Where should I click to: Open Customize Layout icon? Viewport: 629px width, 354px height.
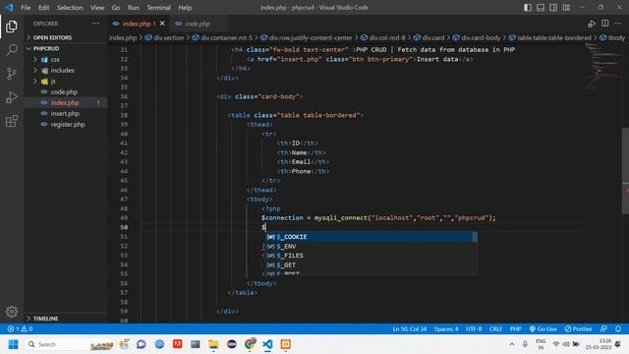566,8
